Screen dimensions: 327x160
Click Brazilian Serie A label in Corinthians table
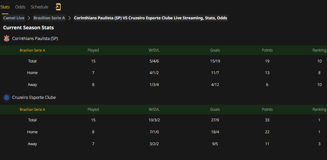pos(32,50)
